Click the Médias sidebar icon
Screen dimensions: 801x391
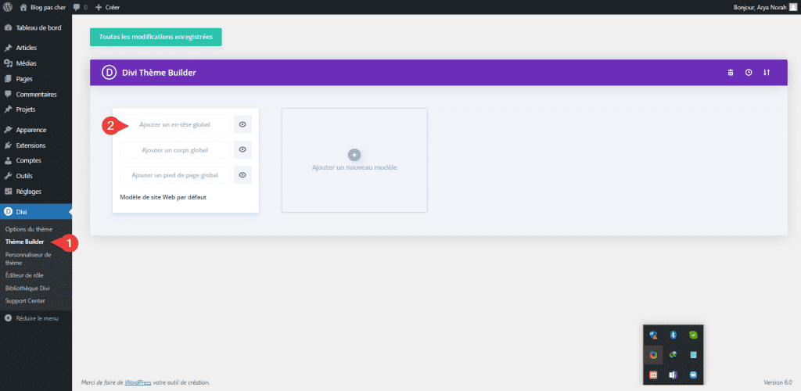(8, 63)
